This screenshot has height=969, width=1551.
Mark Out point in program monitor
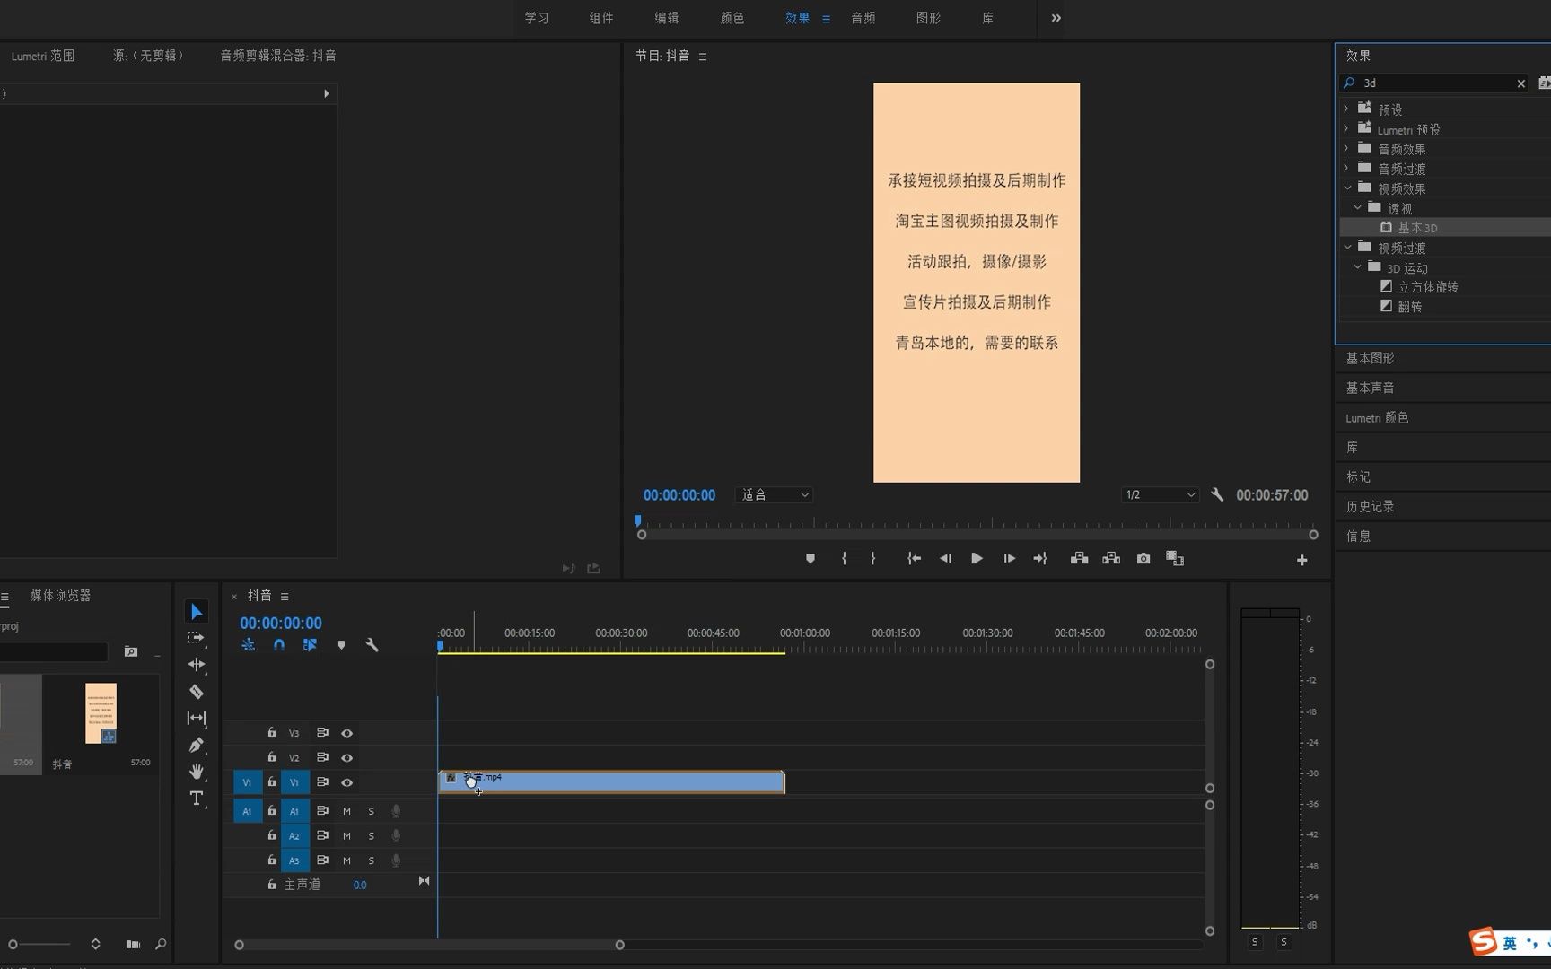click(872, 559)
